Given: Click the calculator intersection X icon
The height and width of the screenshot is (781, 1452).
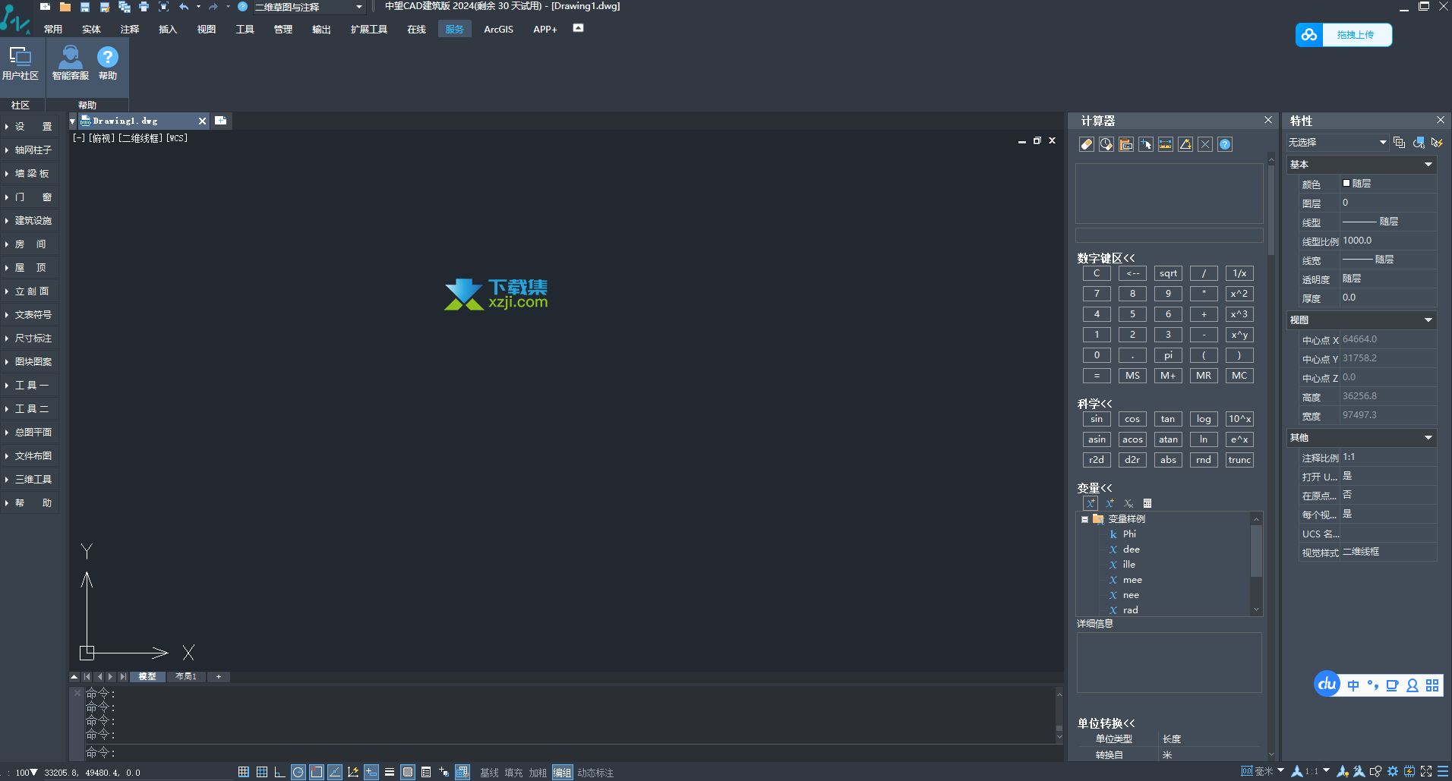Looking at the screenshot, I should (1205, 144).
